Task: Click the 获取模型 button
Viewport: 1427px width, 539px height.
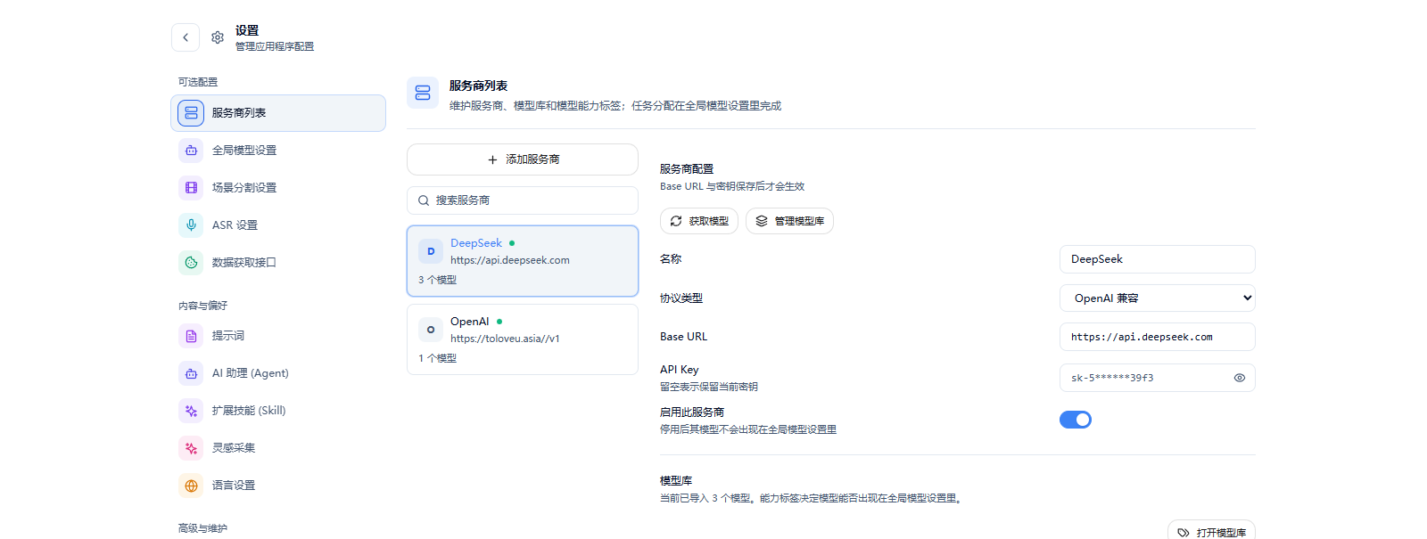Action: click(699, 221)
